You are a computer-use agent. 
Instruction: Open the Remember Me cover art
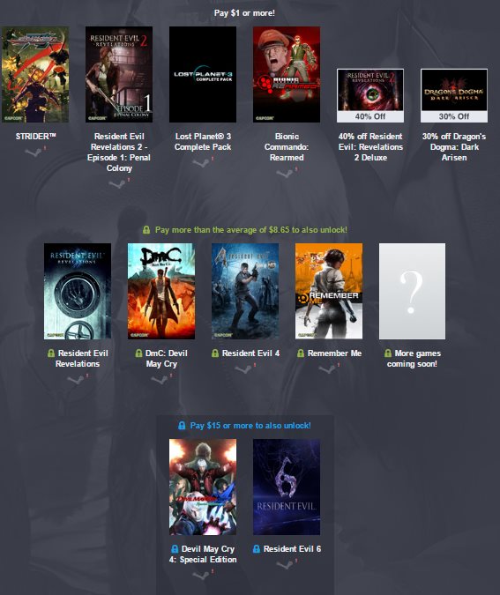pyautogui.click(x=329, y=291)
